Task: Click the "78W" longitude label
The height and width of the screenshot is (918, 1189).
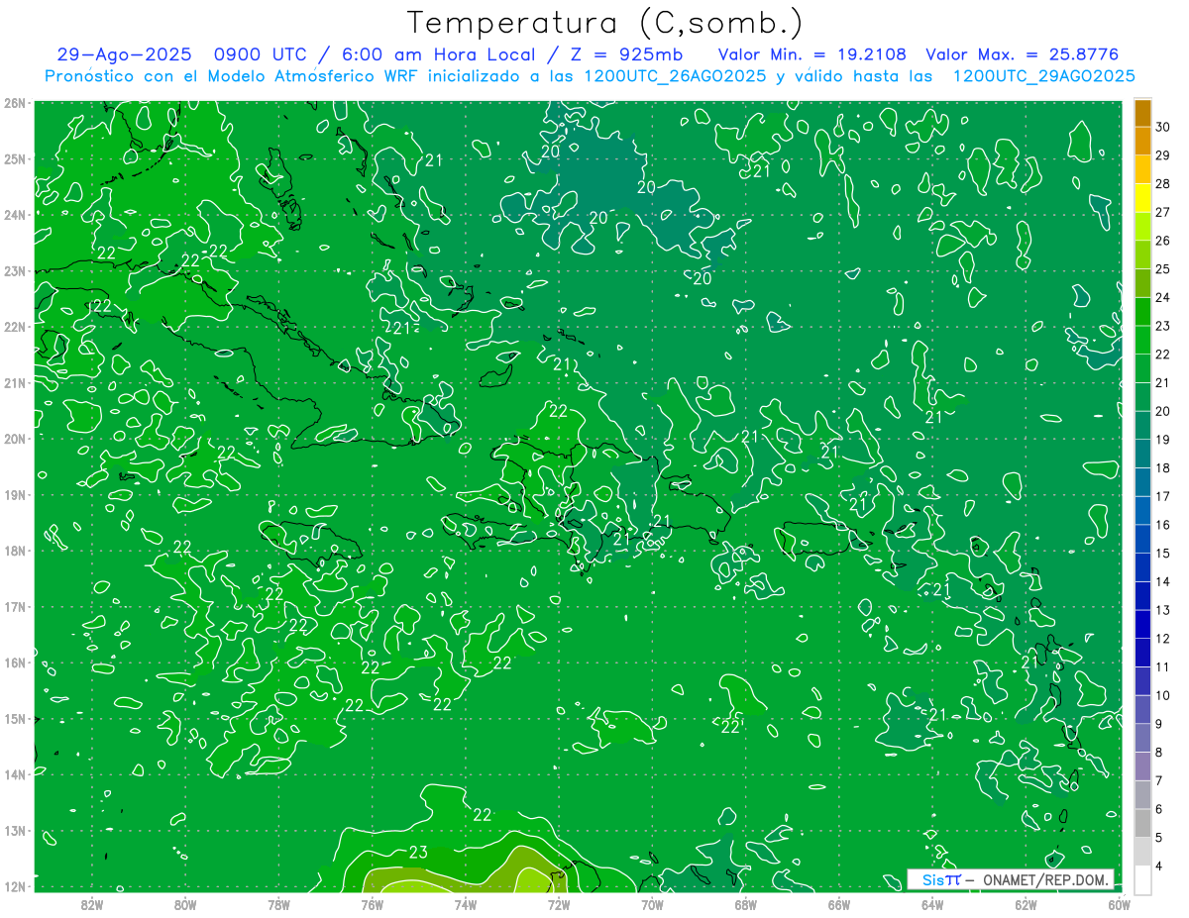Action: click(278, 904)
